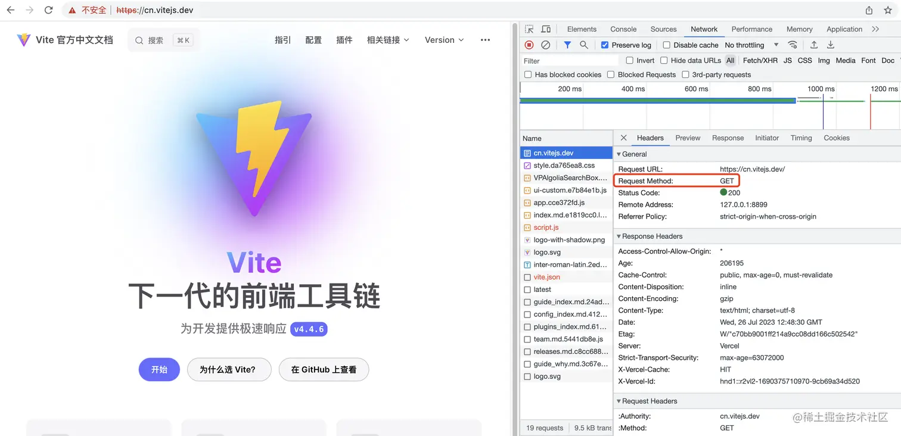Image resolution: width=901 pixels, height=436 pixels.
Task: Click the 搜索 search box
Action: click(x=163, y=40)
